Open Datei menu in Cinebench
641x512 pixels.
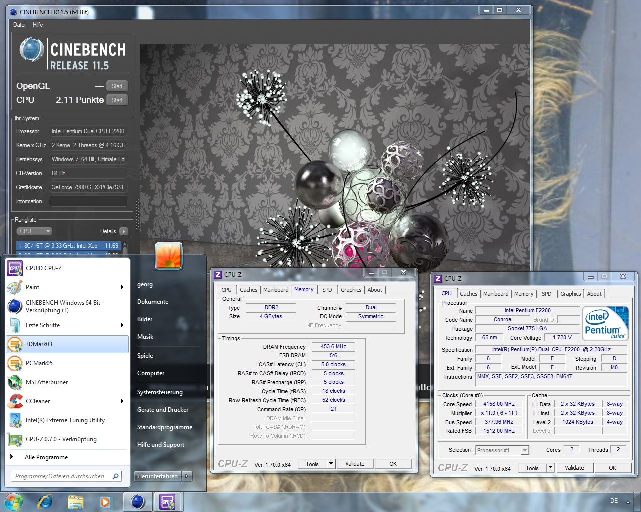(19, 25)
